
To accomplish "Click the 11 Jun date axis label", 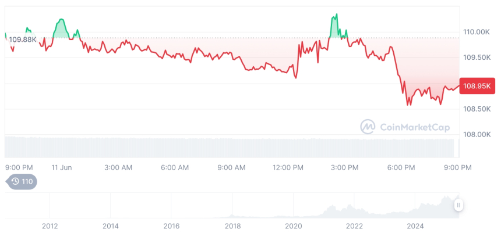I will pyautogui.click(x=62, y=167).
